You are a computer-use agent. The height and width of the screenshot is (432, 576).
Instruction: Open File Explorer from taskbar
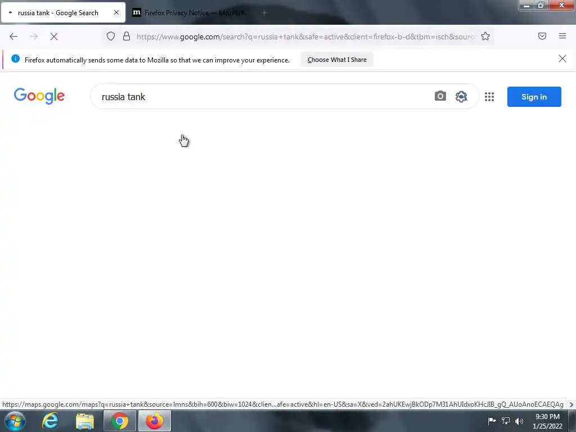85,421
